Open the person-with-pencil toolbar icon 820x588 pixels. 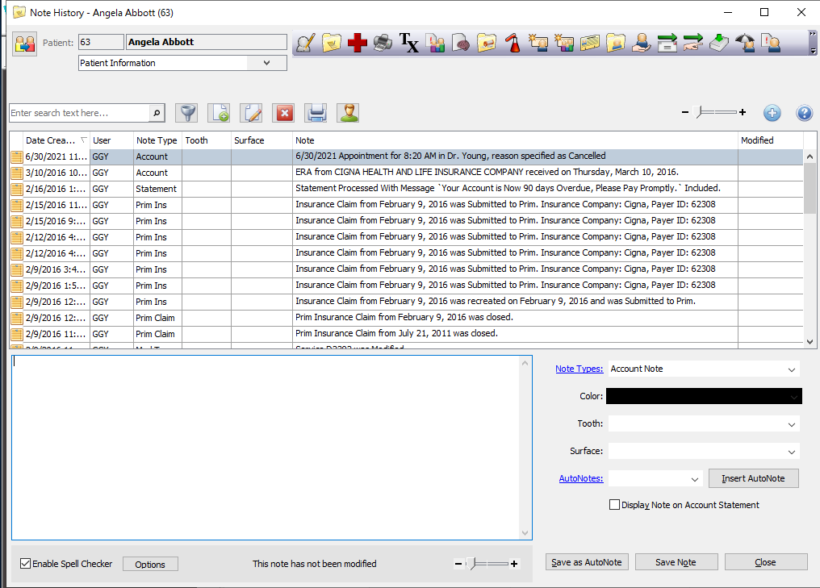click(305, 43)
